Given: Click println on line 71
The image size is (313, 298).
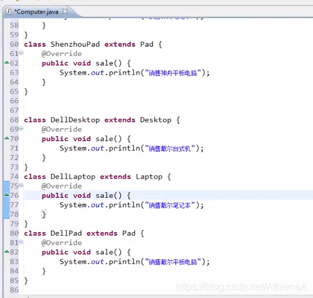Looking at the screenshot, I should (124, 149).
